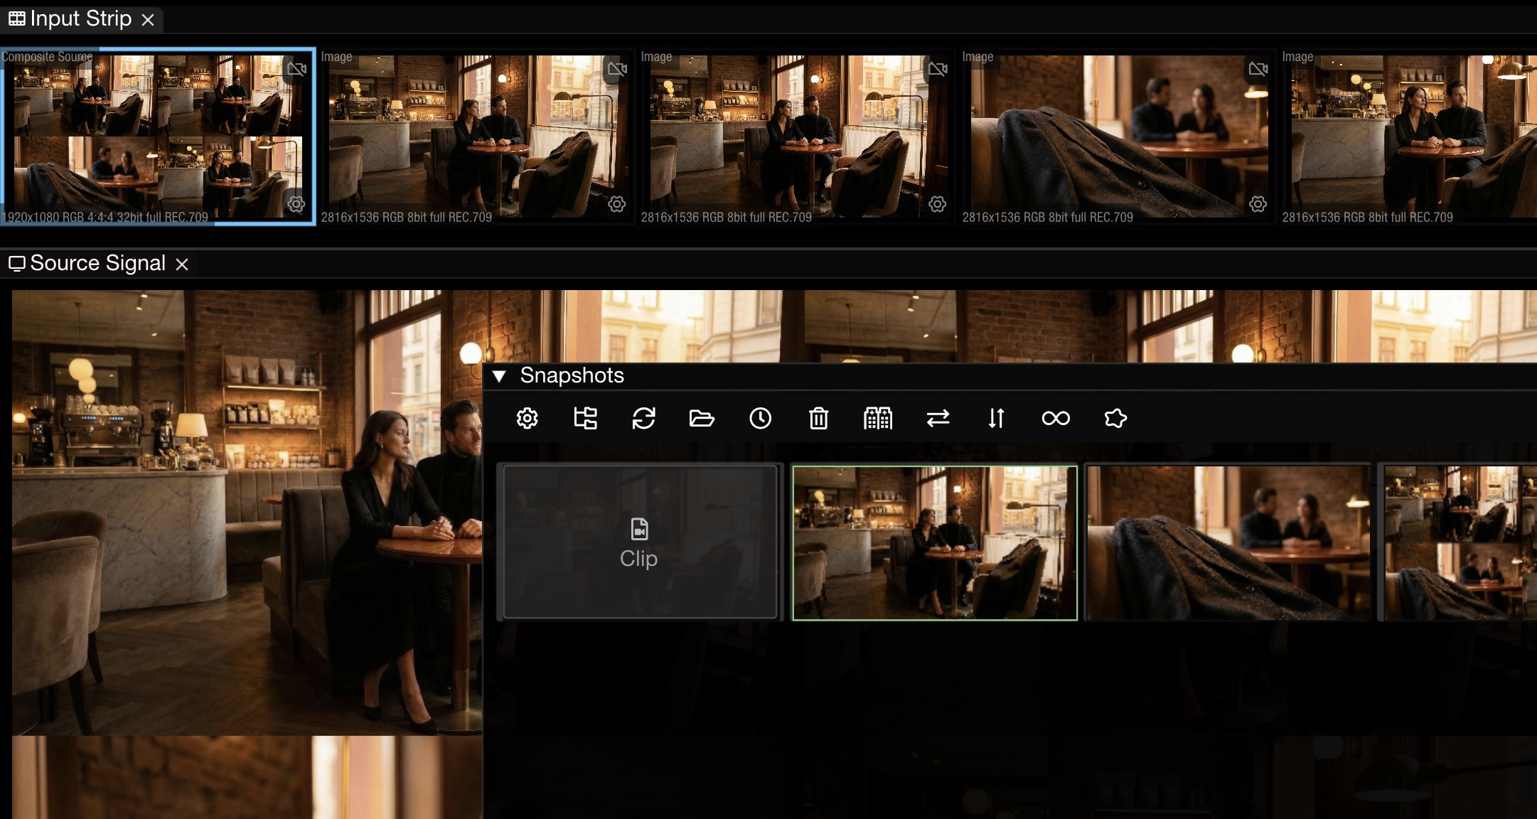Open a snapshot using the folder icon
The height and width of the screenshot is (819, 1537).
(702, 418)
